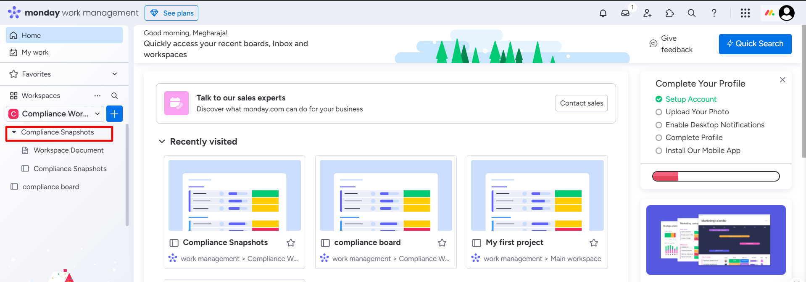Open the notifications bell
The image size is (806, 282).
tap(603, 13)
